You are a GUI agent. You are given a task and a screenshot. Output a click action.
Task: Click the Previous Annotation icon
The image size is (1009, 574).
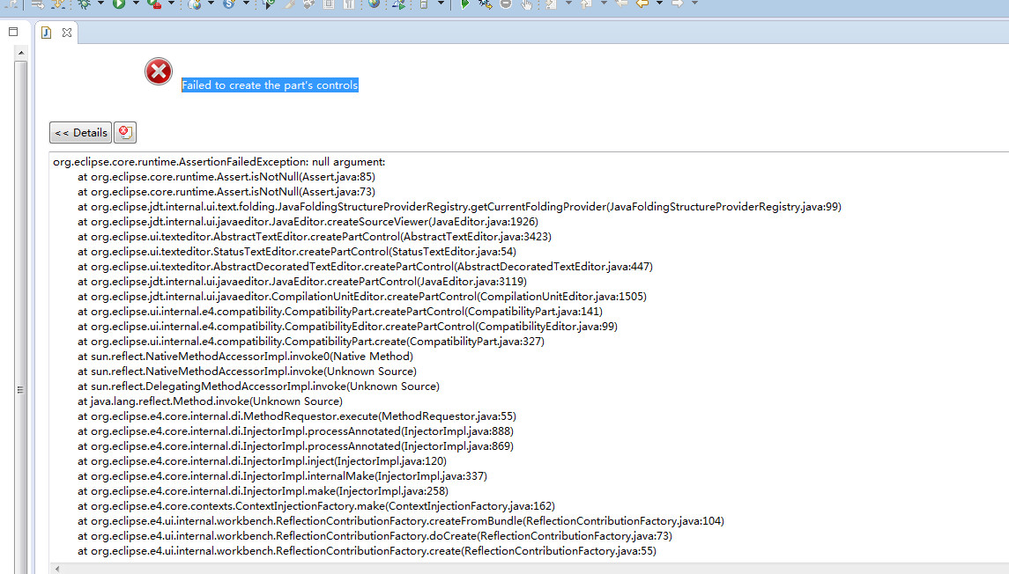click(584, 7)
